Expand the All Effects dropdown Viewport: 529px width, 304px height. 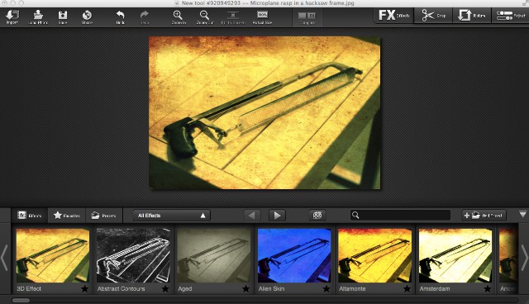pyautogui.click(x=172, y=216)
